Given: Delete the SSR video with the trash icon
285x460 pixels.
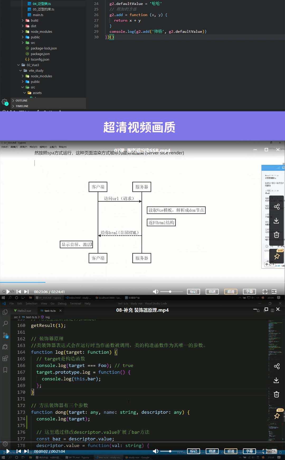Looking at the screenshot, I should pyautogui.click(x=276, y=235).
